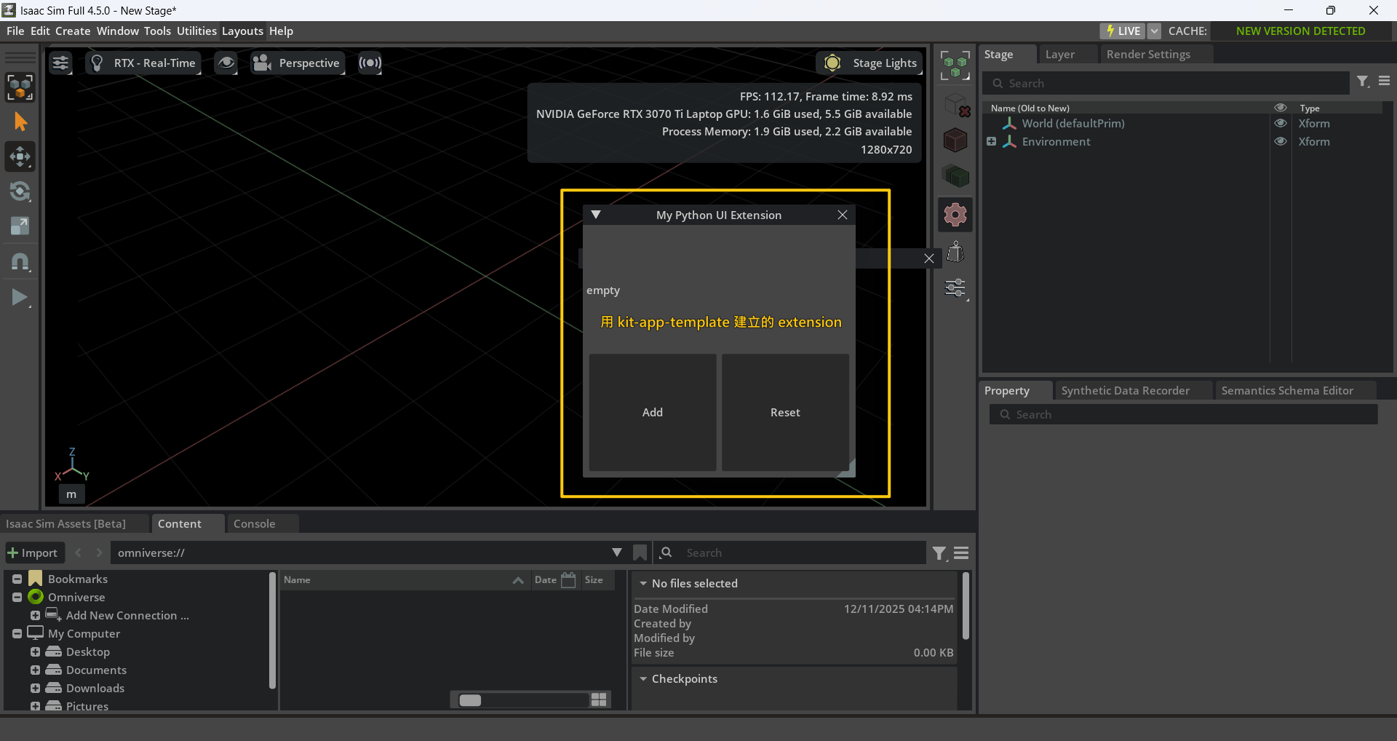Enable the snap magnet tool
The height and width of the screenshot is (741, 1397).
20,262
